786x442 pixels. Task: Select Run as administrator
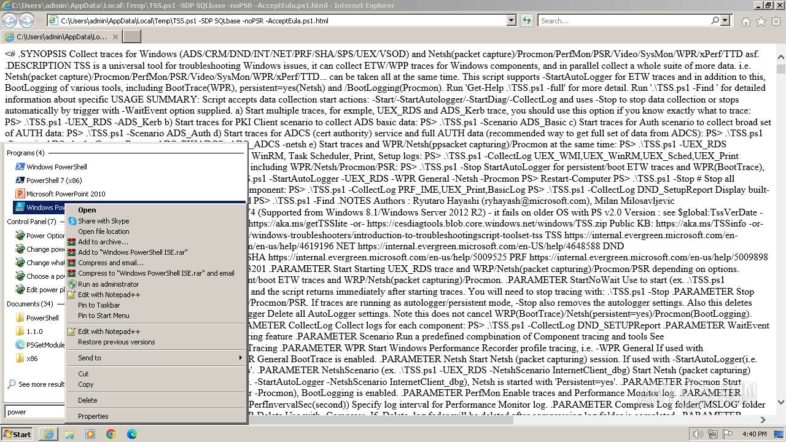[155, 284]
